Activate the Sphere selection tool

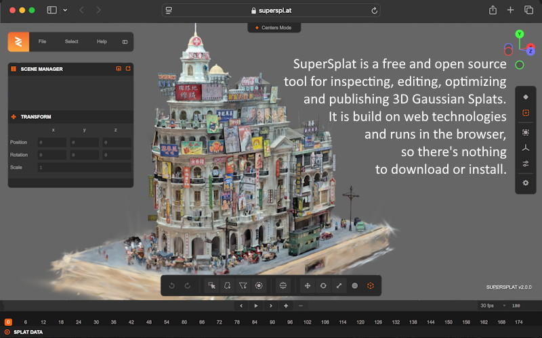point(283,286)
